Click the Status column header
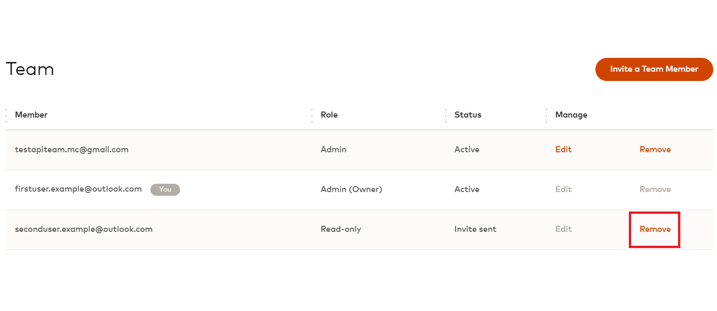 tap(468, 115)
